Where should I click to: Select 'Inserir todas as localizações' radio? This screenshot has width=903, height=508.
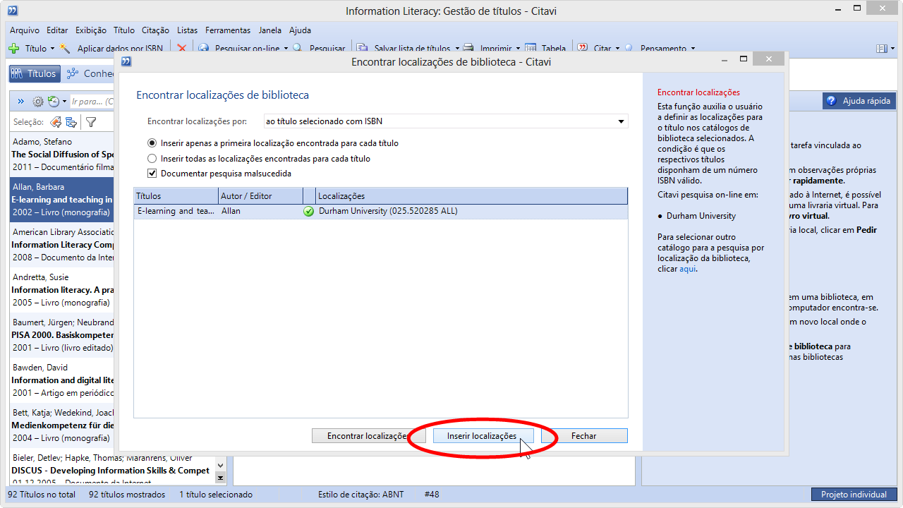pyautogui.click(x=152, y=159)
